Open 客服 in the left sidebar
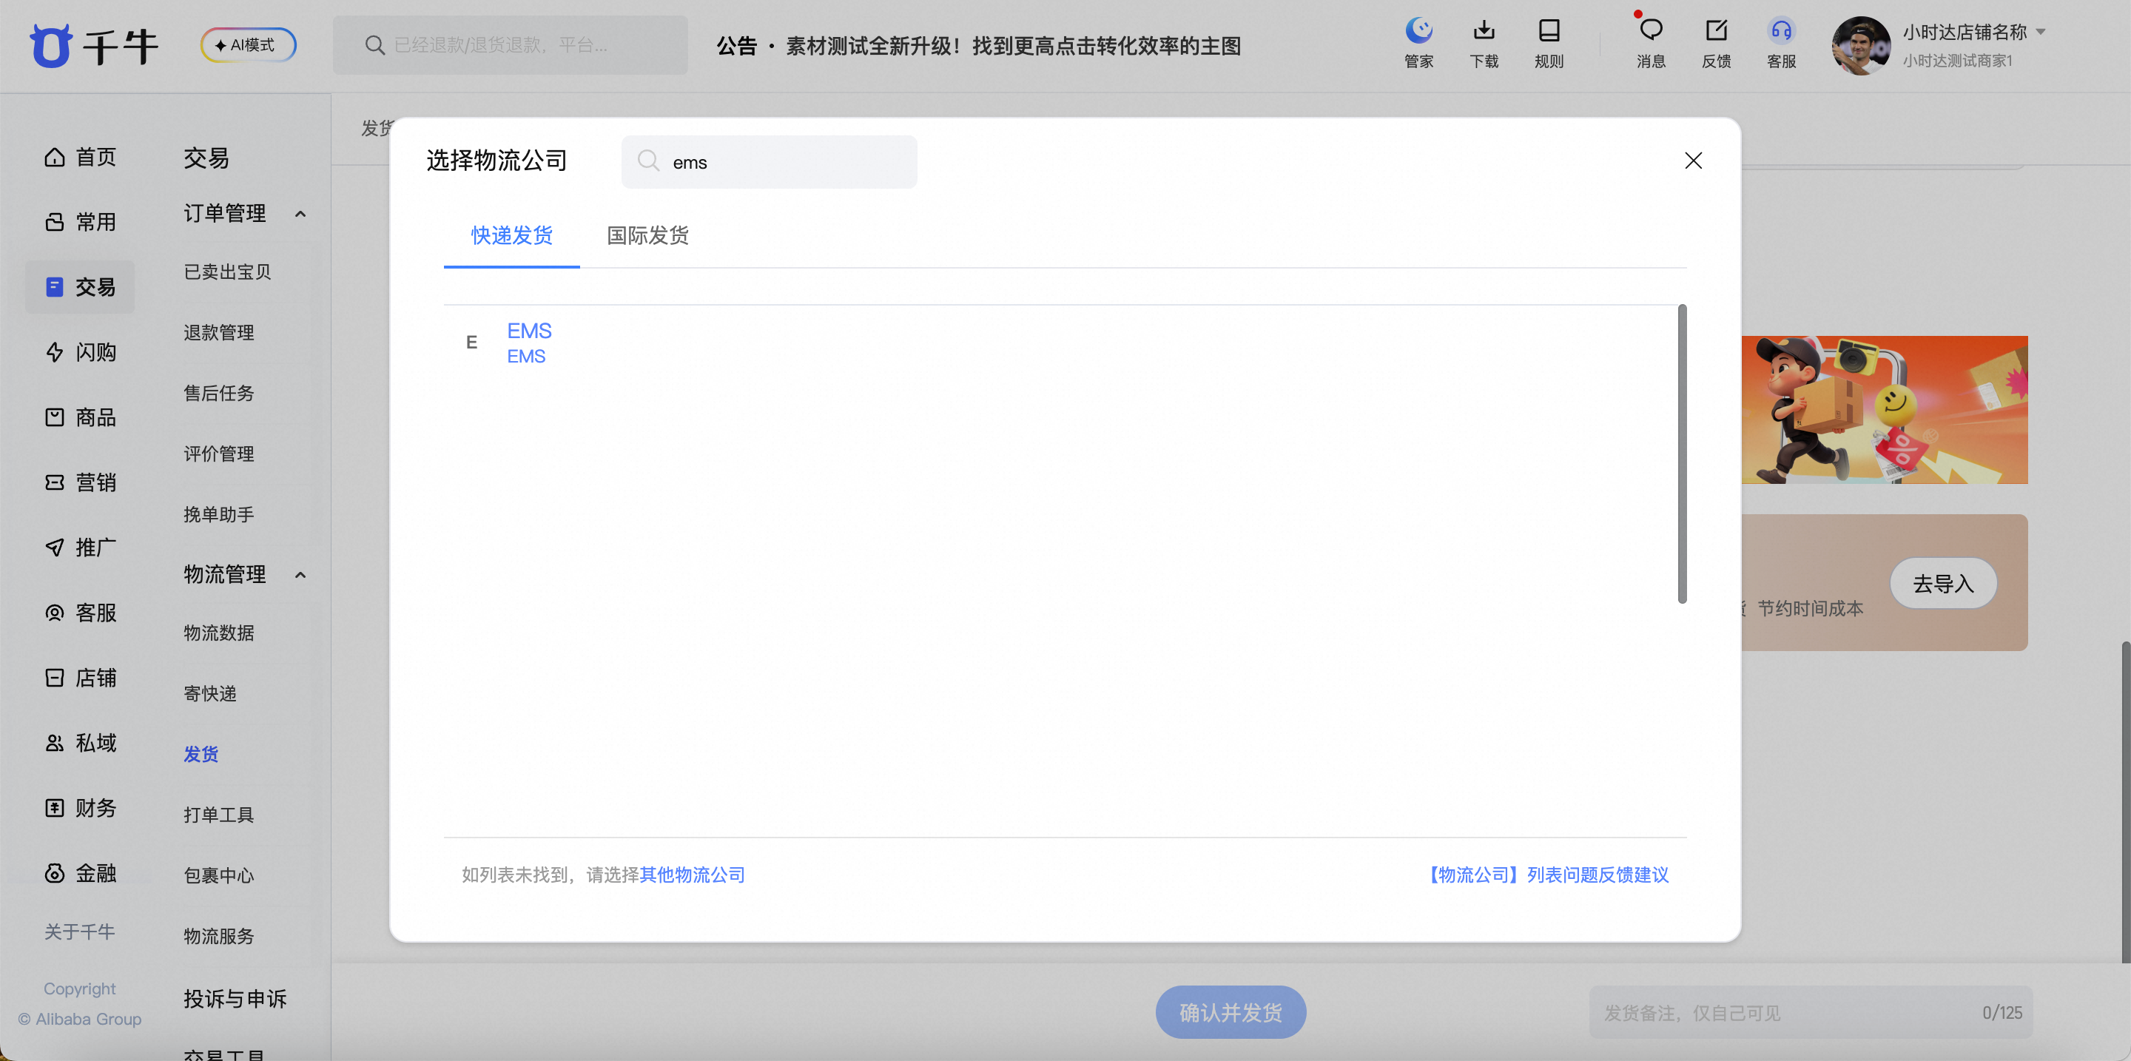The image size is (2131, 1061). tap(80, 613)
